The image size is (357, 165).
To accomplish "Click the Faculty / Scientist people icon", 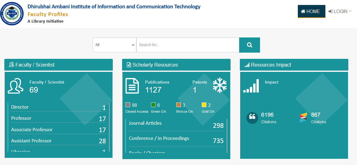I will pyautogui.click(x=15, y=86).
